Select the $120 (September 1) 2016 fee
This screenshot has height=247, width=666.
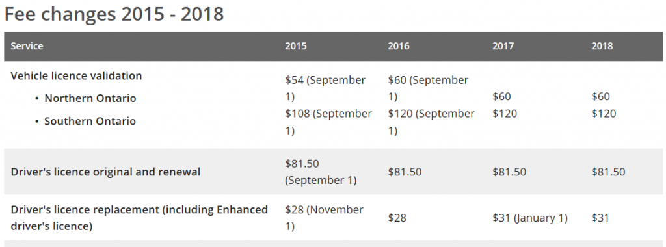(431, 122)
